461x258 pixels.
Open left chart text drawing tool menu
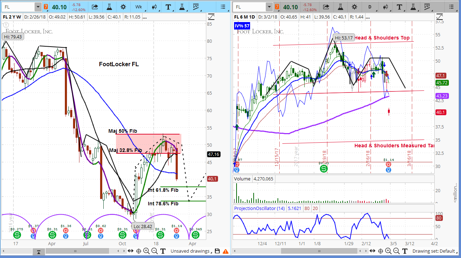coord(169,7)
